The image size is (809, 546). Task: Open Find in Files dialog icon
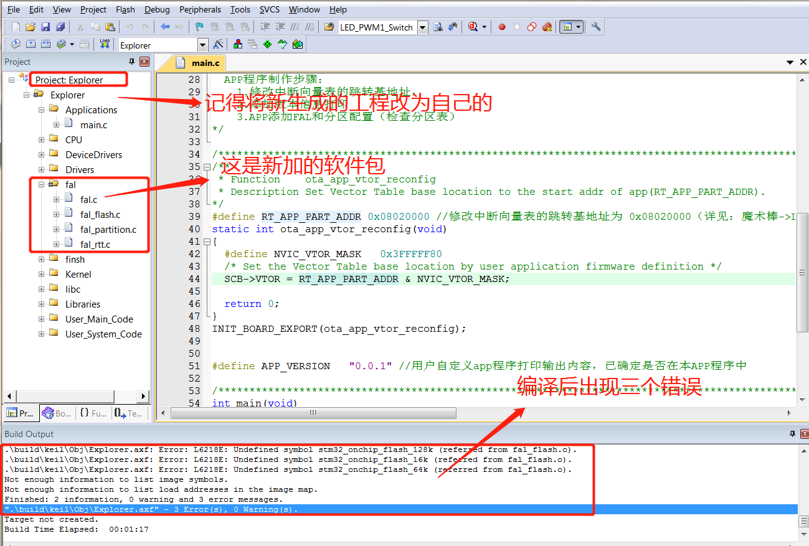329,27
